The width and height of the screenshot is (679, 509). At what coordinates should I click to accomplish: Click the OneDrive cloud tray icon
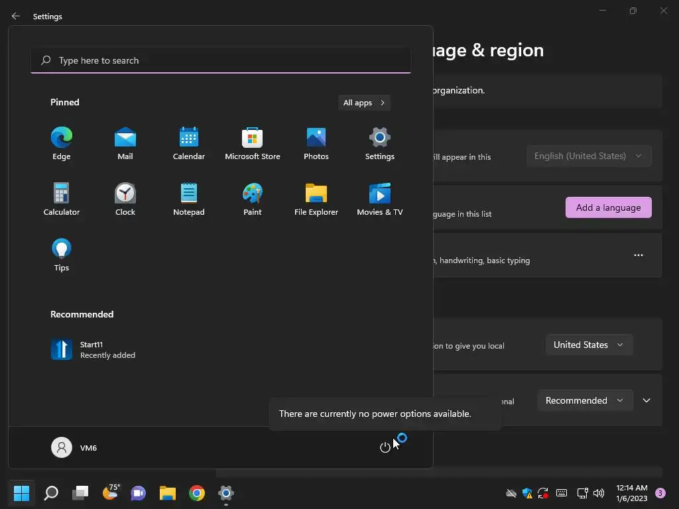(511, 492)
